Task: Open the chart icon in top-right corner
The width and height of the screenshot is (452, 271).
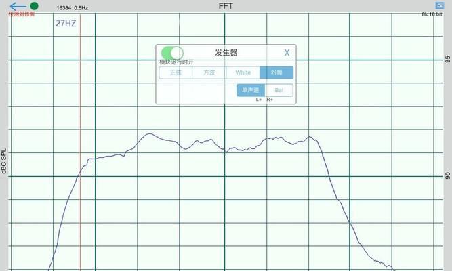Action: [x=440, y=5]
